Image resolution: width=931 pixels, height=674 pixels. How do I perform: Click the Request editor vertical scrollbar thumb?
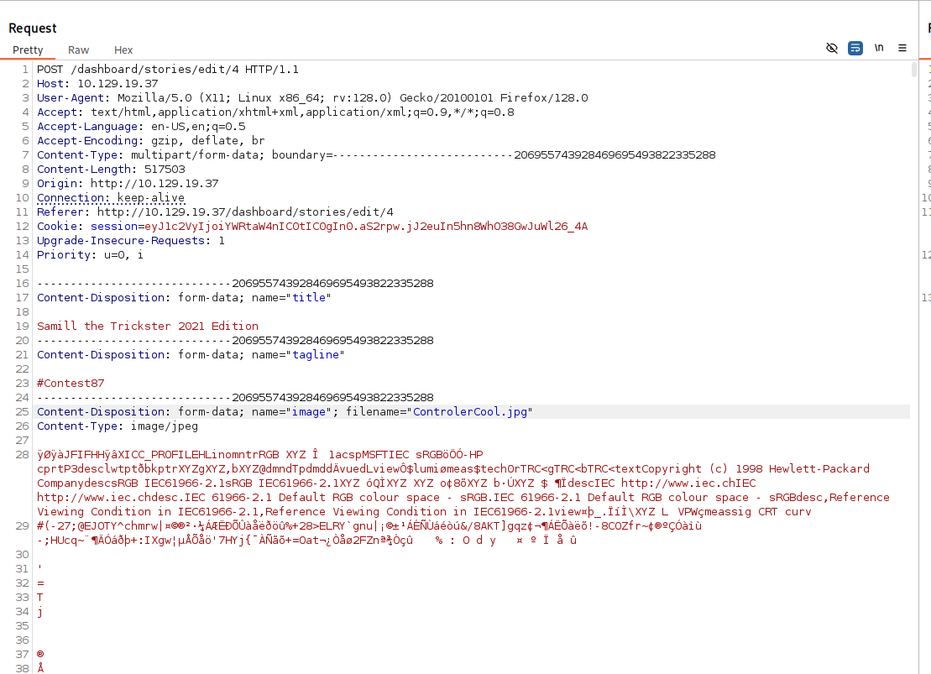point(913,70)
